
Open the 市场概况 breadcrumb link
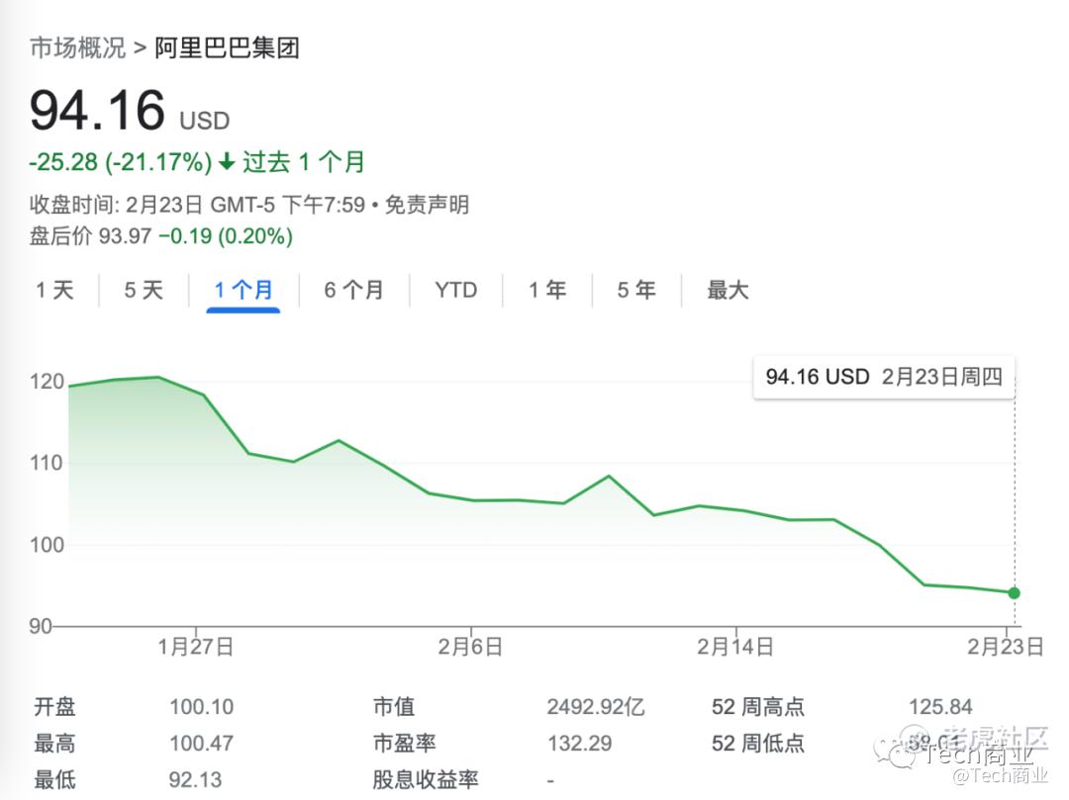pos(78,47)
